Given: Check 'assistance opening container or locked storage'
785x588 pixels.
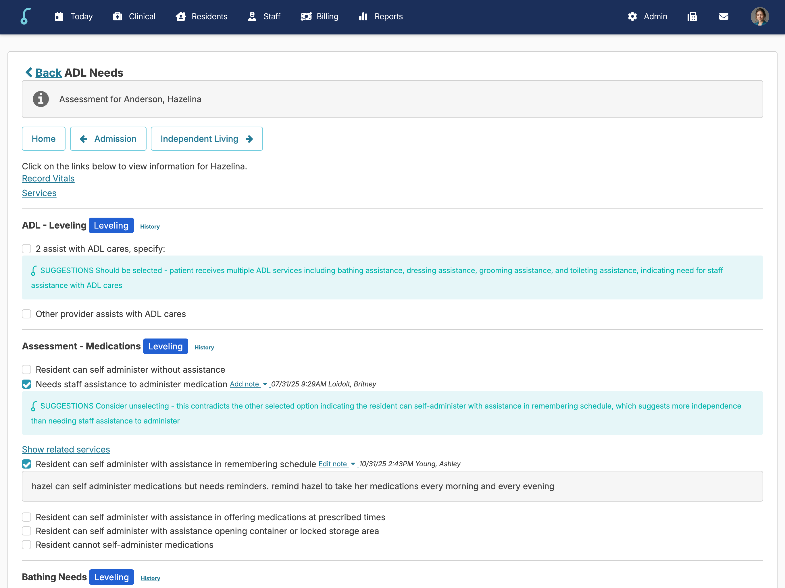Looking at the screenshot, I should pos(27,531).
